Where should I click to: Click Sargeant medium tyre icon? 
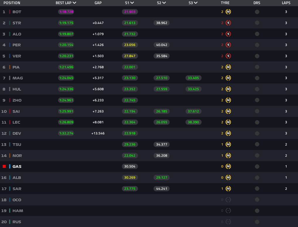[x=228, y=189]
